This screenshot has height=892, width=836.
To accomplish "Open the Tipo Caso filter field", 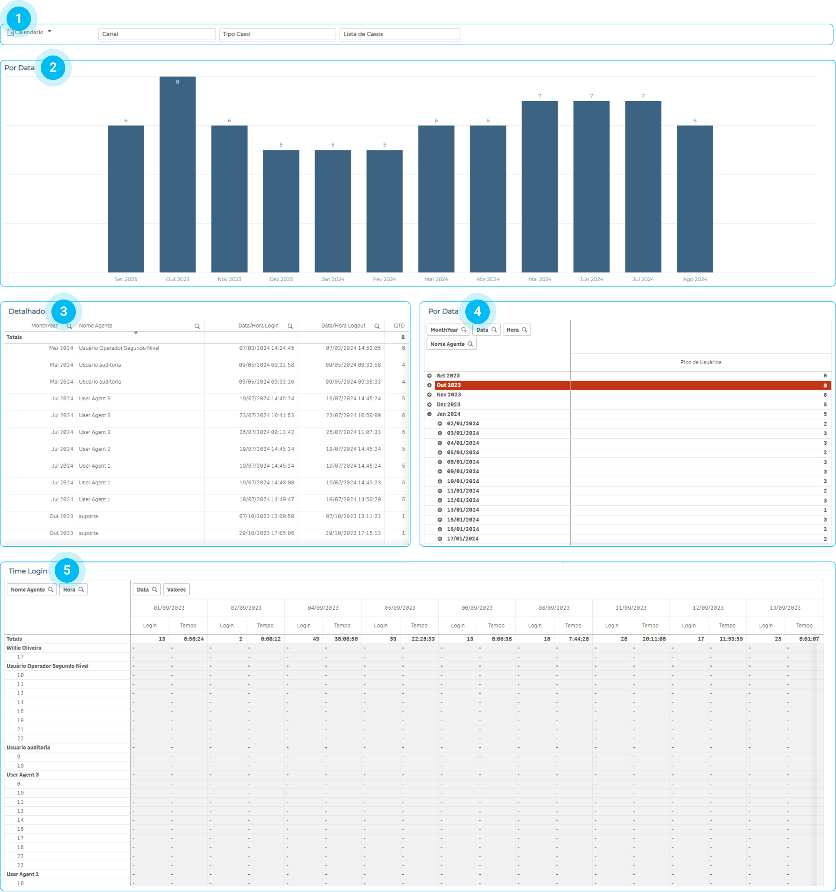I will [277, 34].
